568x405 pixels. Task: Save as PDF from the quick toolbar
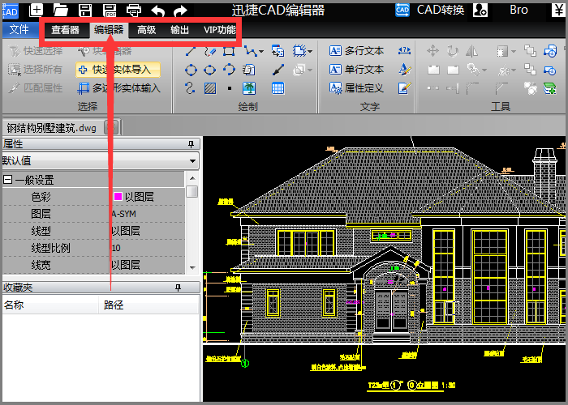(110, 10)
